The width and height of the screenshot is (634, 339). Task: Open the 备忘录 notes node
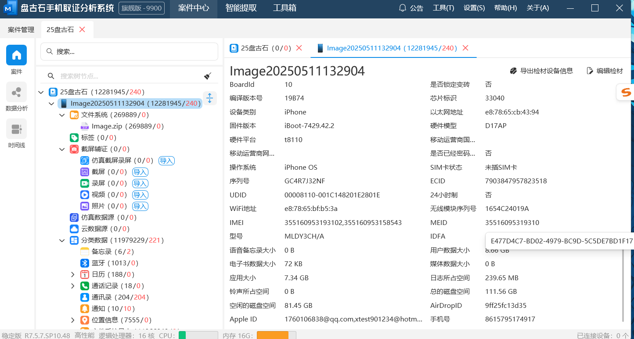107,252
